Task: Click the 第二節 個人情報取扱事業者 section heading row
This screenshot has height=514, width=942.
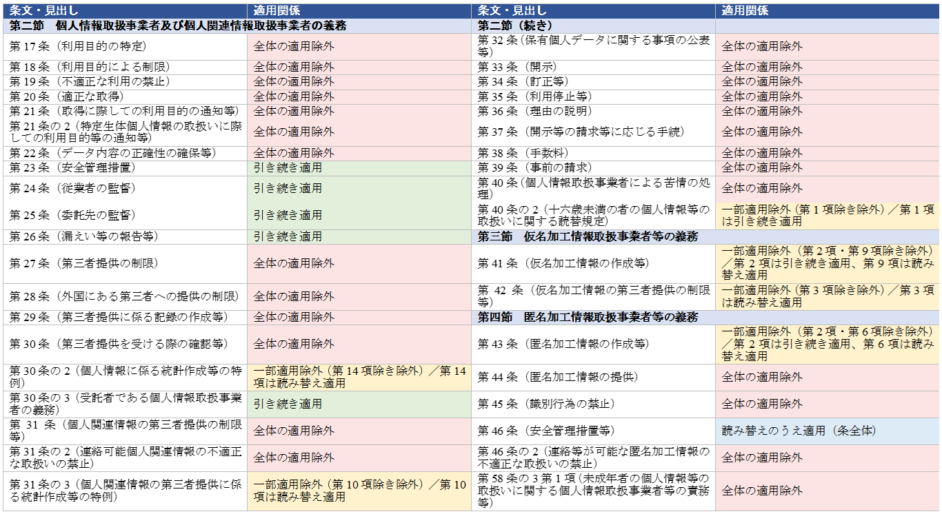Action: (x=238, y=26)
